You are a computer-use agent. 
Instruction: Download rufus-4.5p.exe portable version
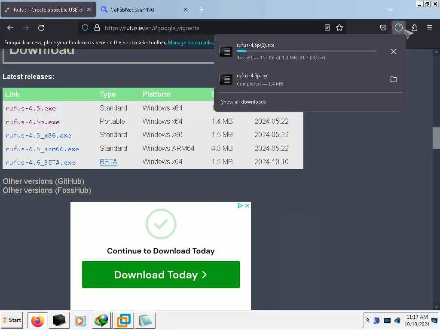[33, 122]
